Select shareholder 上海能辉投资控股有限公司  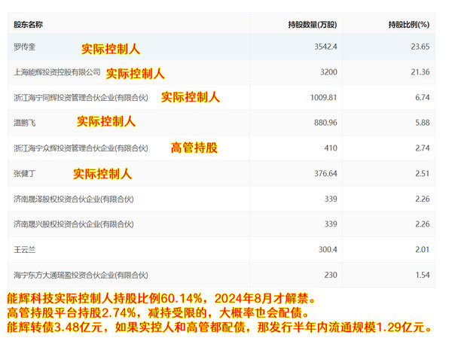point(57,72)
